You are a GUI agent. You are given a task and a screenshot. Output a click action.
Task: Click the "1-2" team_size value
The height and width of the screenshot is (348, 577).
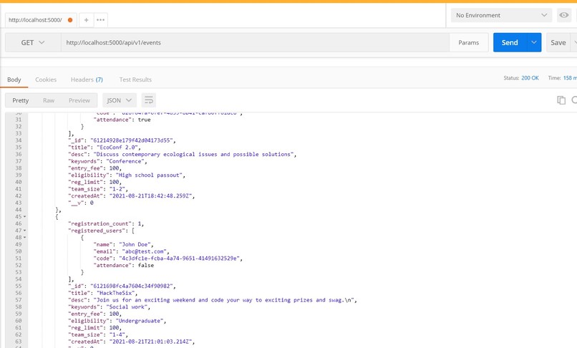pyautogui.click(x=117, y=189)
